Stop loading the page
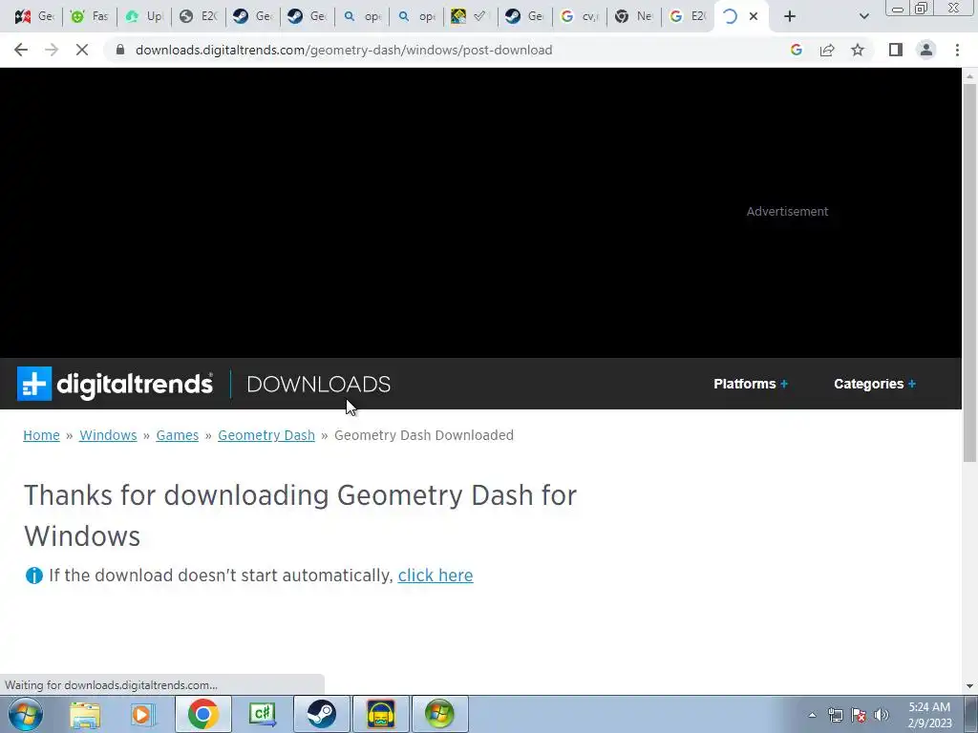 point(82,50)
